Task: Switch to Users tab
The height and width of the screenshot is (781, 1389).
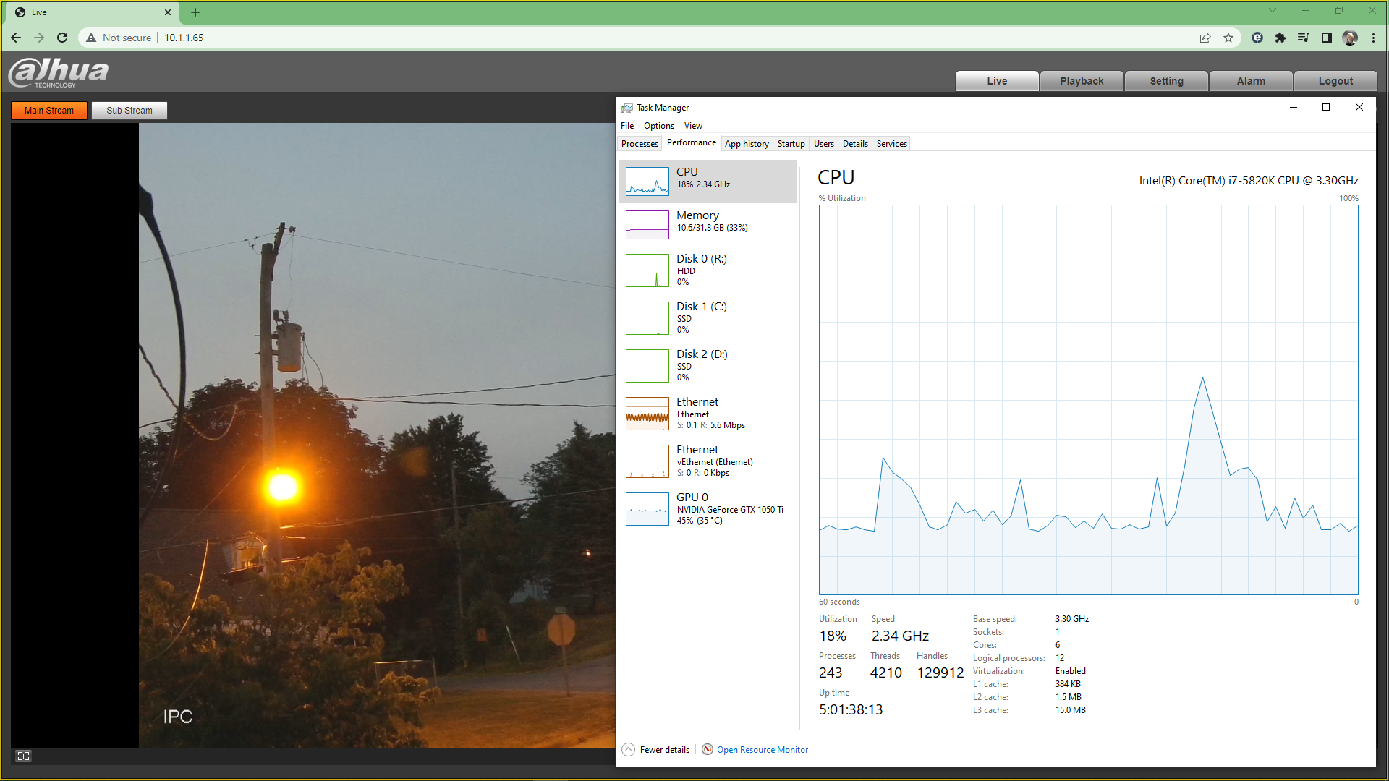Action: click(x=823, y=144)
